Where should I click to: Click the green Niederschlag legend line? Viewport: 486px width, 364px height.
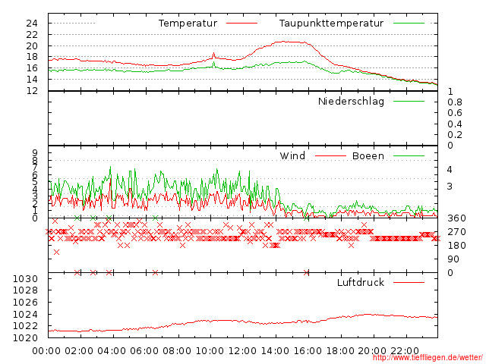click(409, 101)
